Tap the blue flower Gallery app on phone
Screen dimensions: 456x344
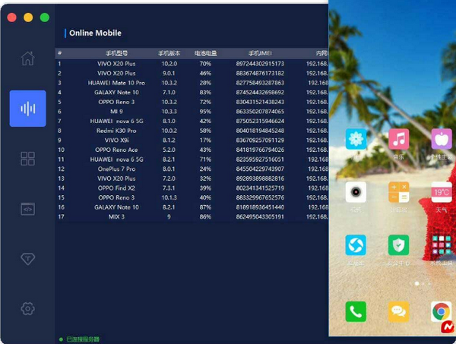tap(356, 139)
